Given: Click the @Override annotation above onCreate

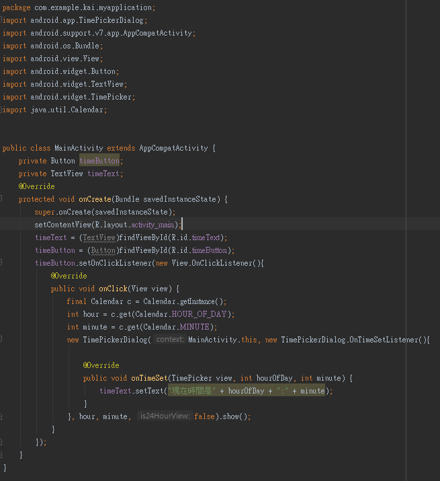Looking at the screenshot, I should coord(36,186).
